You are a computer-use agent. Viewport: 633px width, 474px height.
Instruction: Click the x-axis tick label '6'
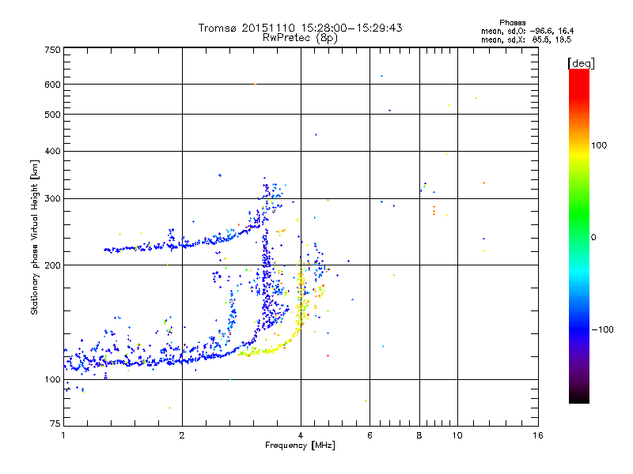point(370,435)
